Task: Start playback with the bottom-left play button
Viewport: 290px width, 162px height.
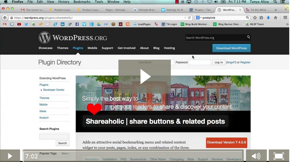Action: [10, 156]
